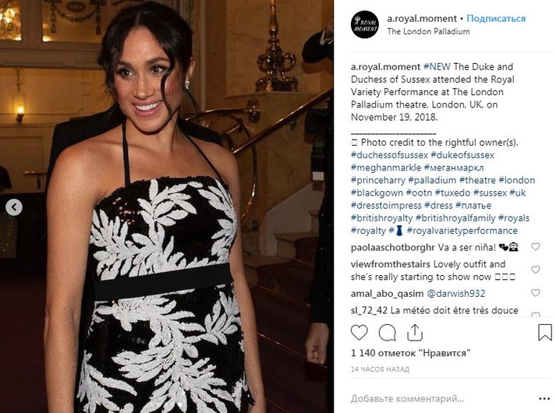The width and height of the screenshot is (556, 413).
Task: Open the #meghanmarkle hashtag
Action: 386,168
